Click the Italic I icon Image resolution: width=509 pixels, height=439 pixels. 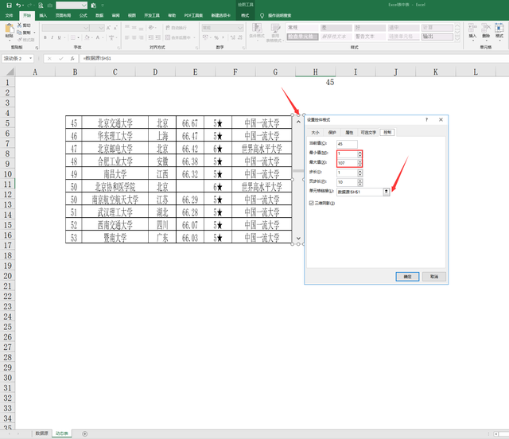(52, 37)
